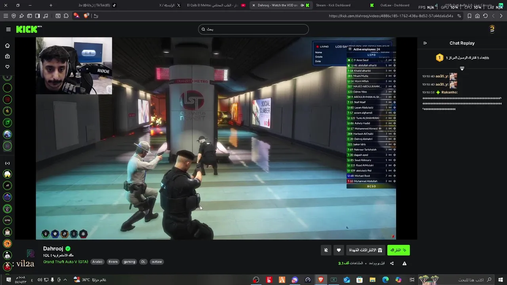The height and width of the screenshot is (285, 507).
Task: Open the taskbar volume speaker icon
Action: pos(40,280)
